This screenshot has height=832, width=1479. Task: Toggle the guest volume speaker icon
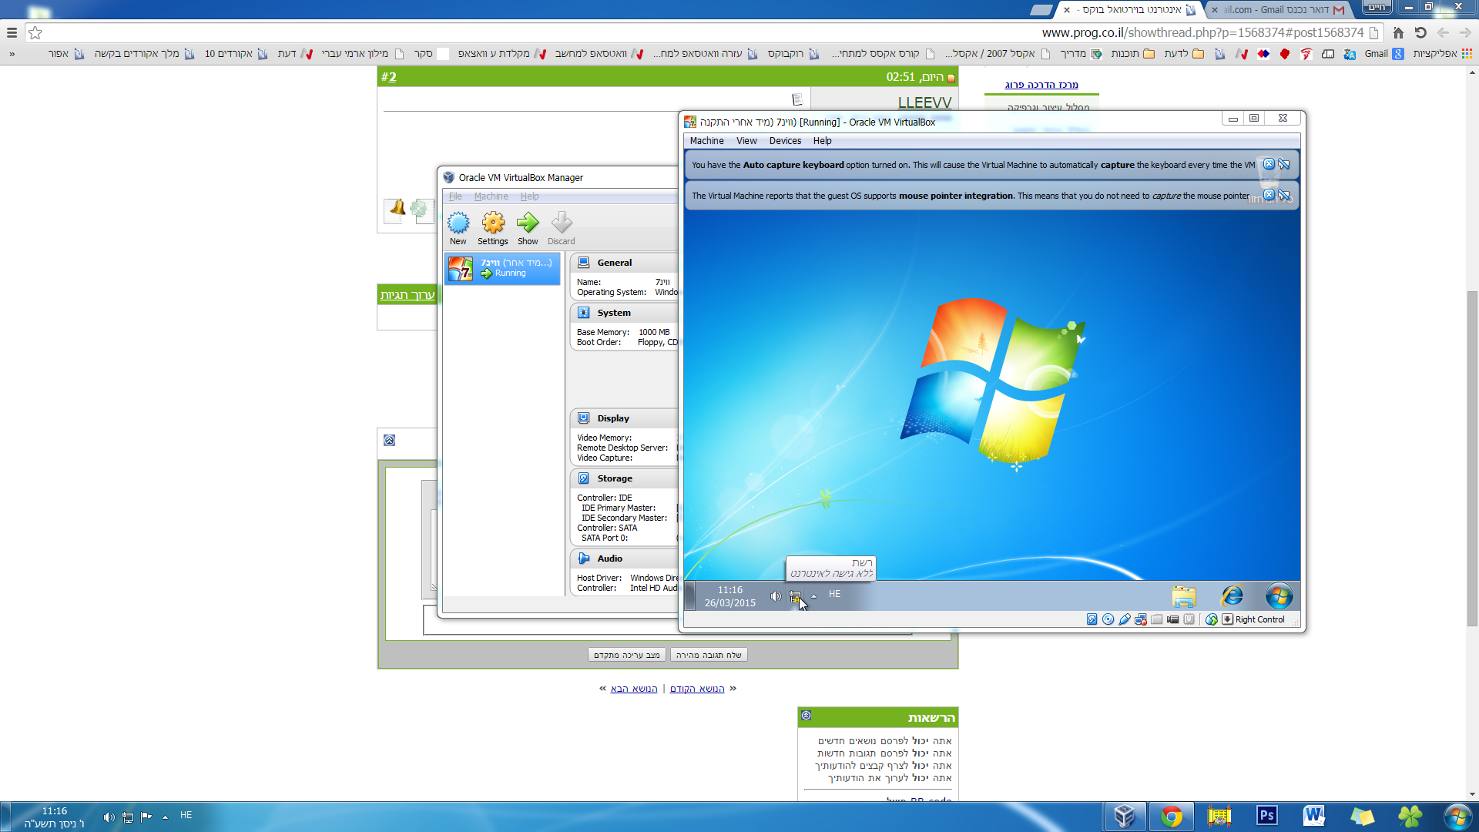(x=776, y=596)
